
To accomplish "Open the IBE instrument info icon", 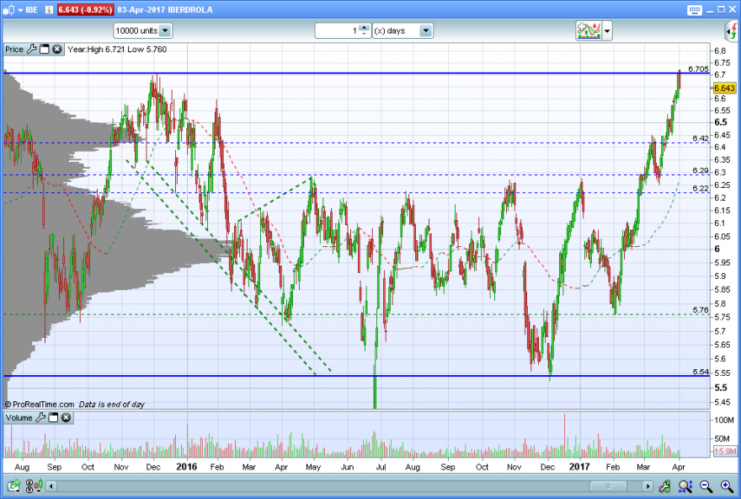I will point(49,10).
